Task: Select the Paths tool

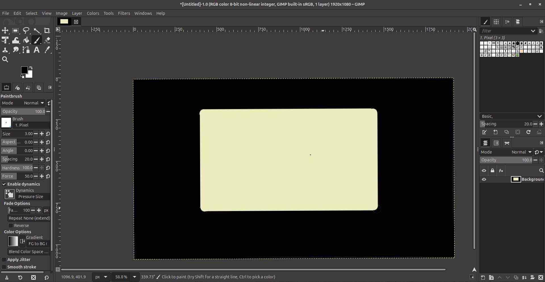Action: (x=26, y=50)
